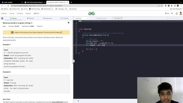183x103 pixels.
Task: Click the share page icon in address bar
Action: 159,6
